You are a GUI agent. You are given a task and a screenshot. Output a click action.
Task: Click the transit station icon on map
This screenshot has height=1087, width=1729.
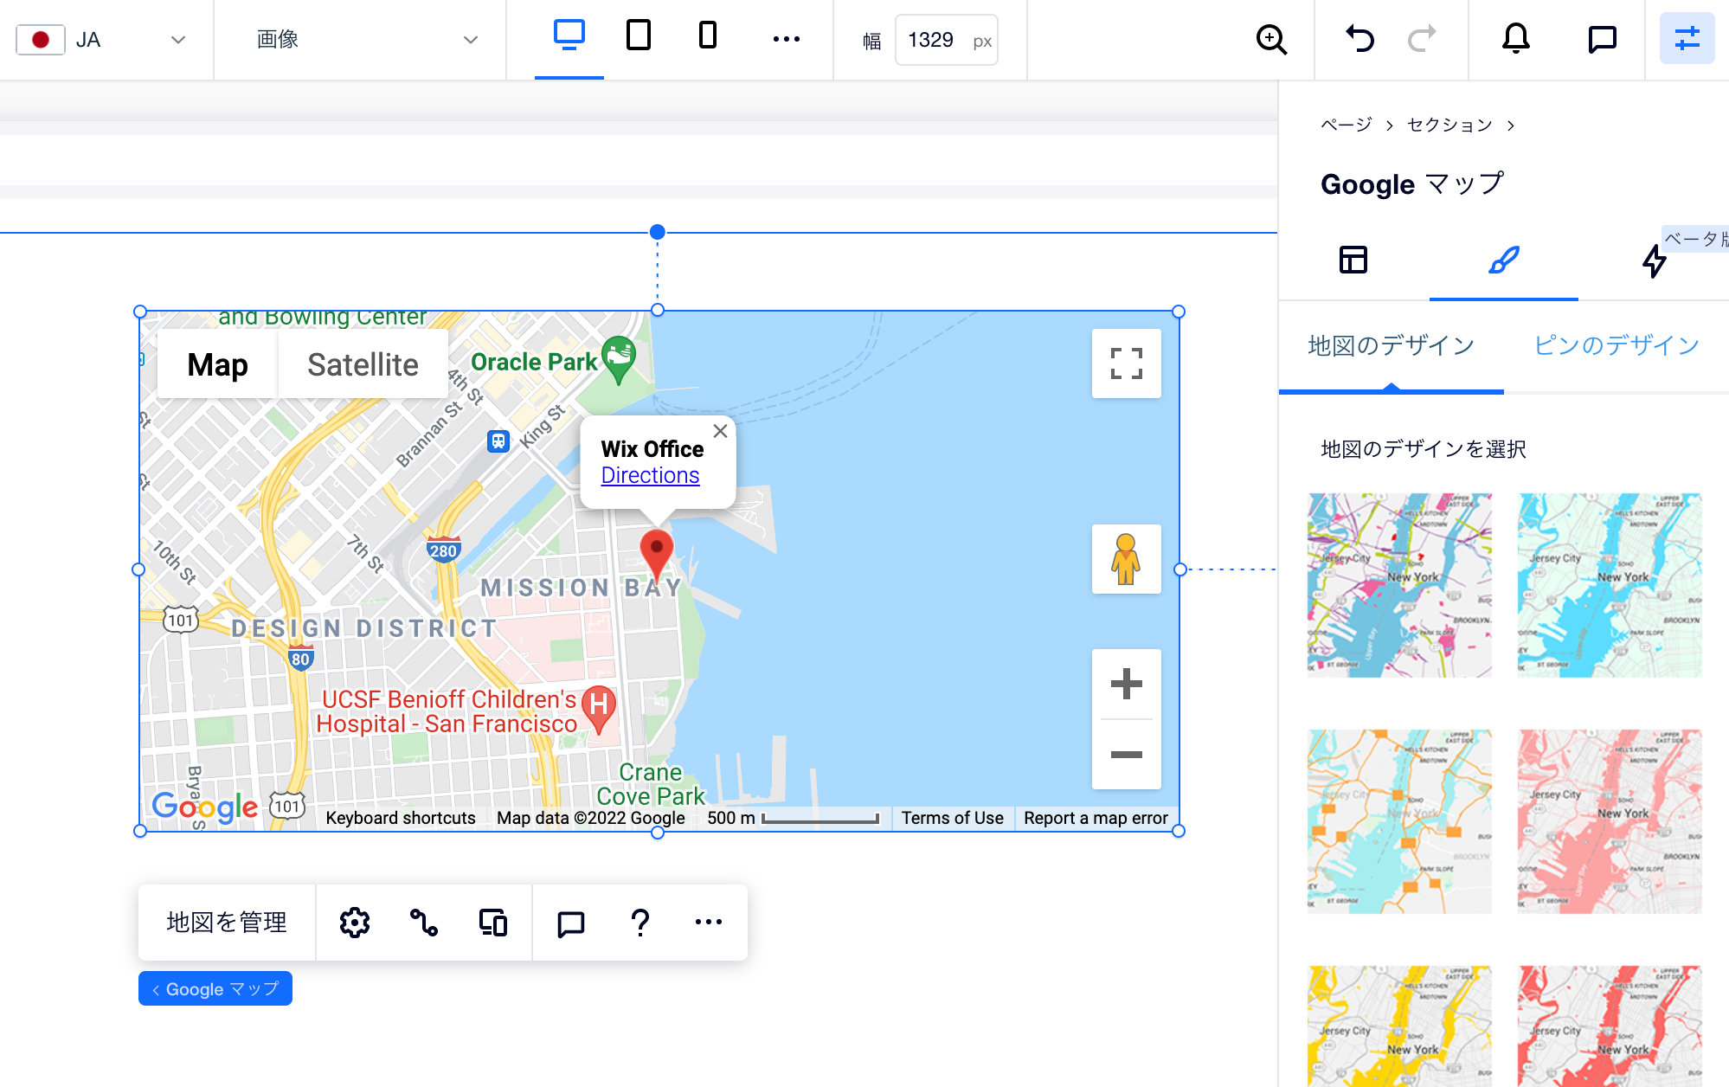[x=498, y=441]
